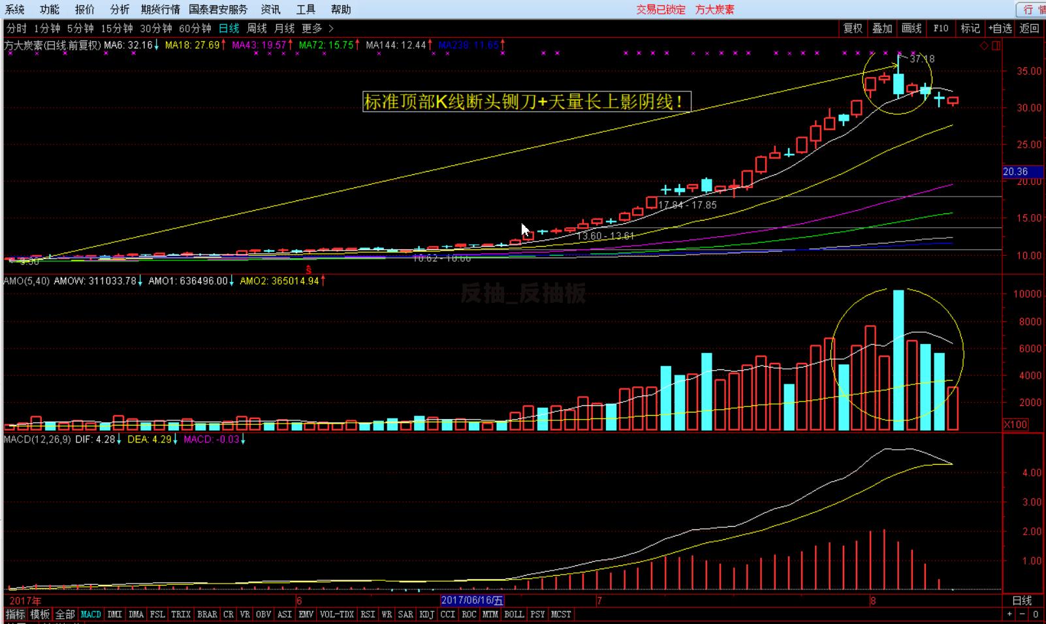Select the DMI indicator

115,614
